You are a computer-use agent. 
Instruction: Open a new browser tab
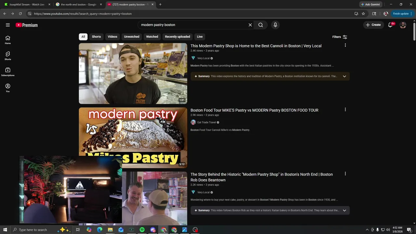pyautogui.click(x=160, y=5)
